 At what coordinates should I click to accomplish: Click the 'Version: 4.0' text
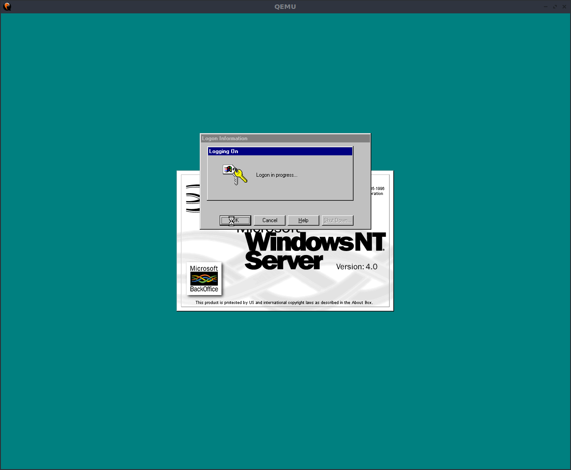(x=357, y=267)
